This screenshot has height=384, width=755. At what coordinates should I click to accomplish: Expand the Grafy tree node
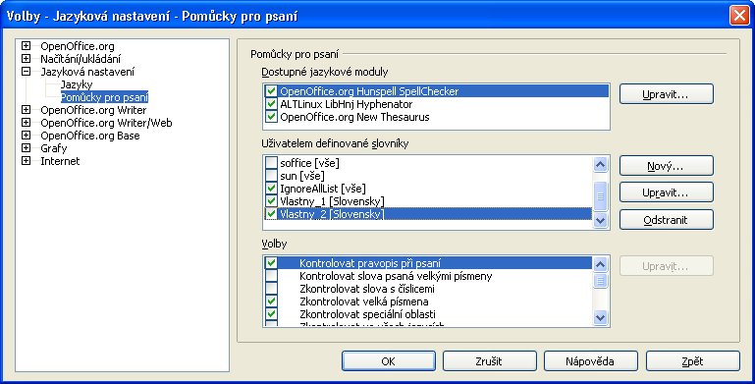(x=26, y=148)
